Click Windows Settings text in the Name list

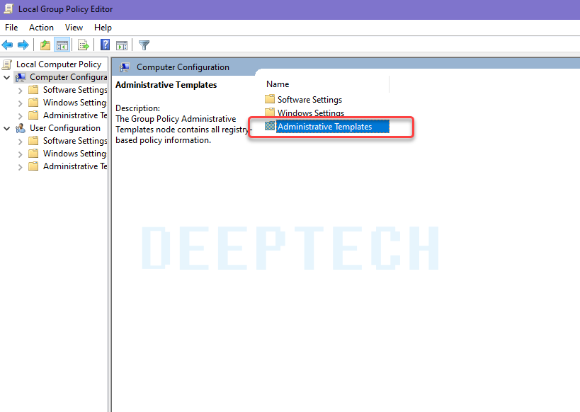311,113
